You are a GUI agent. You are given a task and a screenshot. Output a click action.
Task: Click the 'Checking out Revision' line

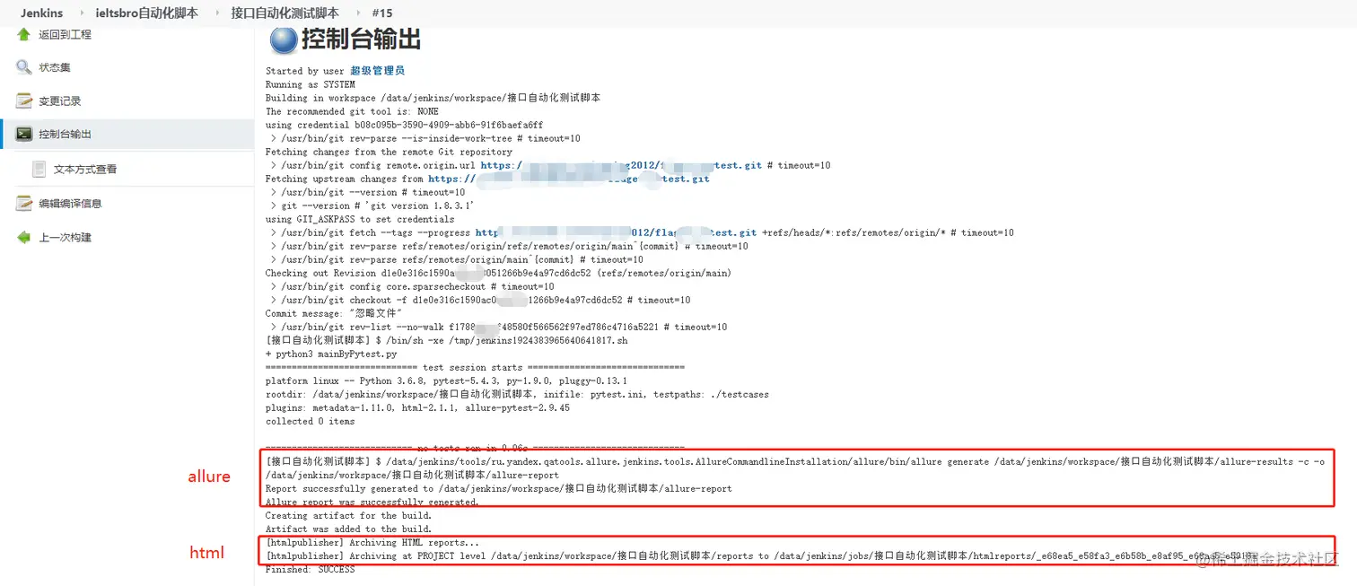[498, 273]
